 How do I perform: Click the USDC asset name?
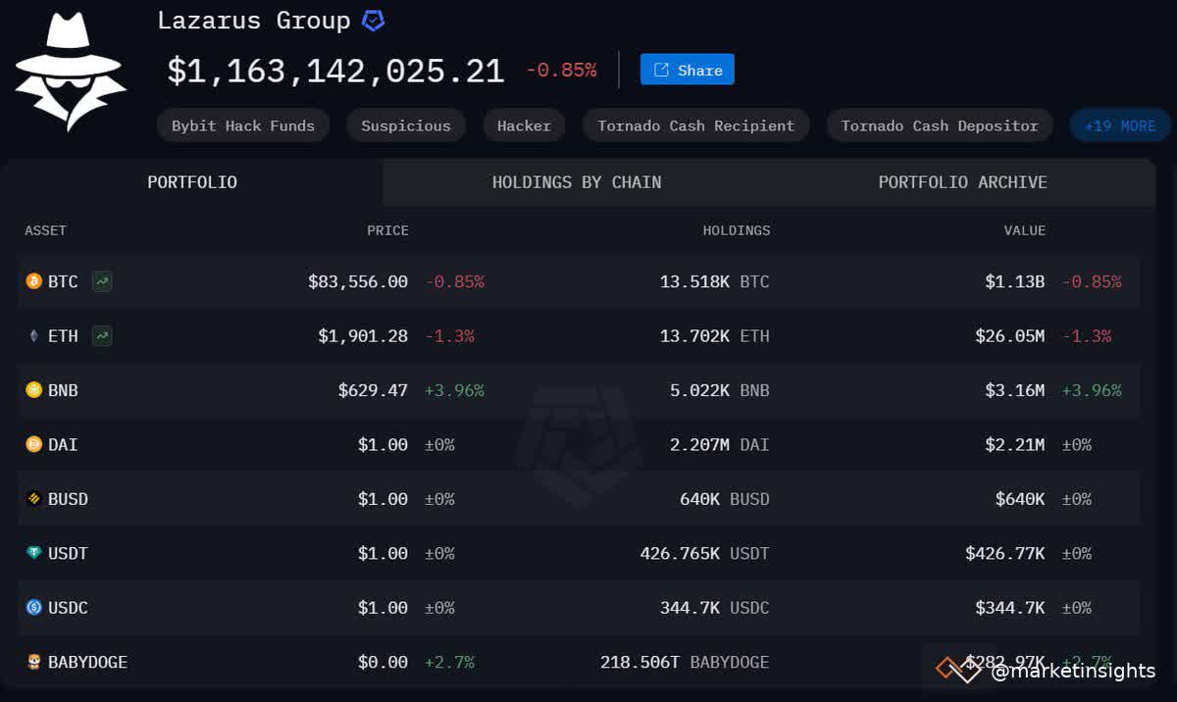click(x=68, y=608)
